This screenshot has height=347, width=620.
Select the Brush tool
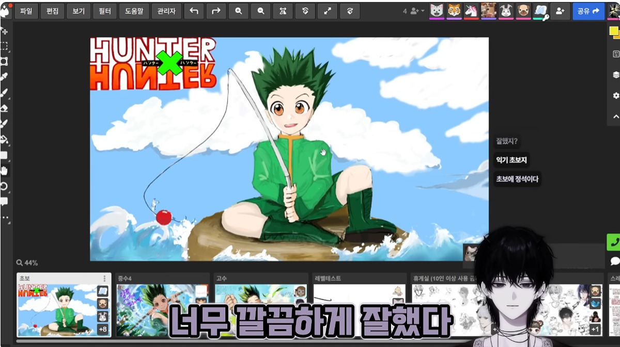(4, 93)
